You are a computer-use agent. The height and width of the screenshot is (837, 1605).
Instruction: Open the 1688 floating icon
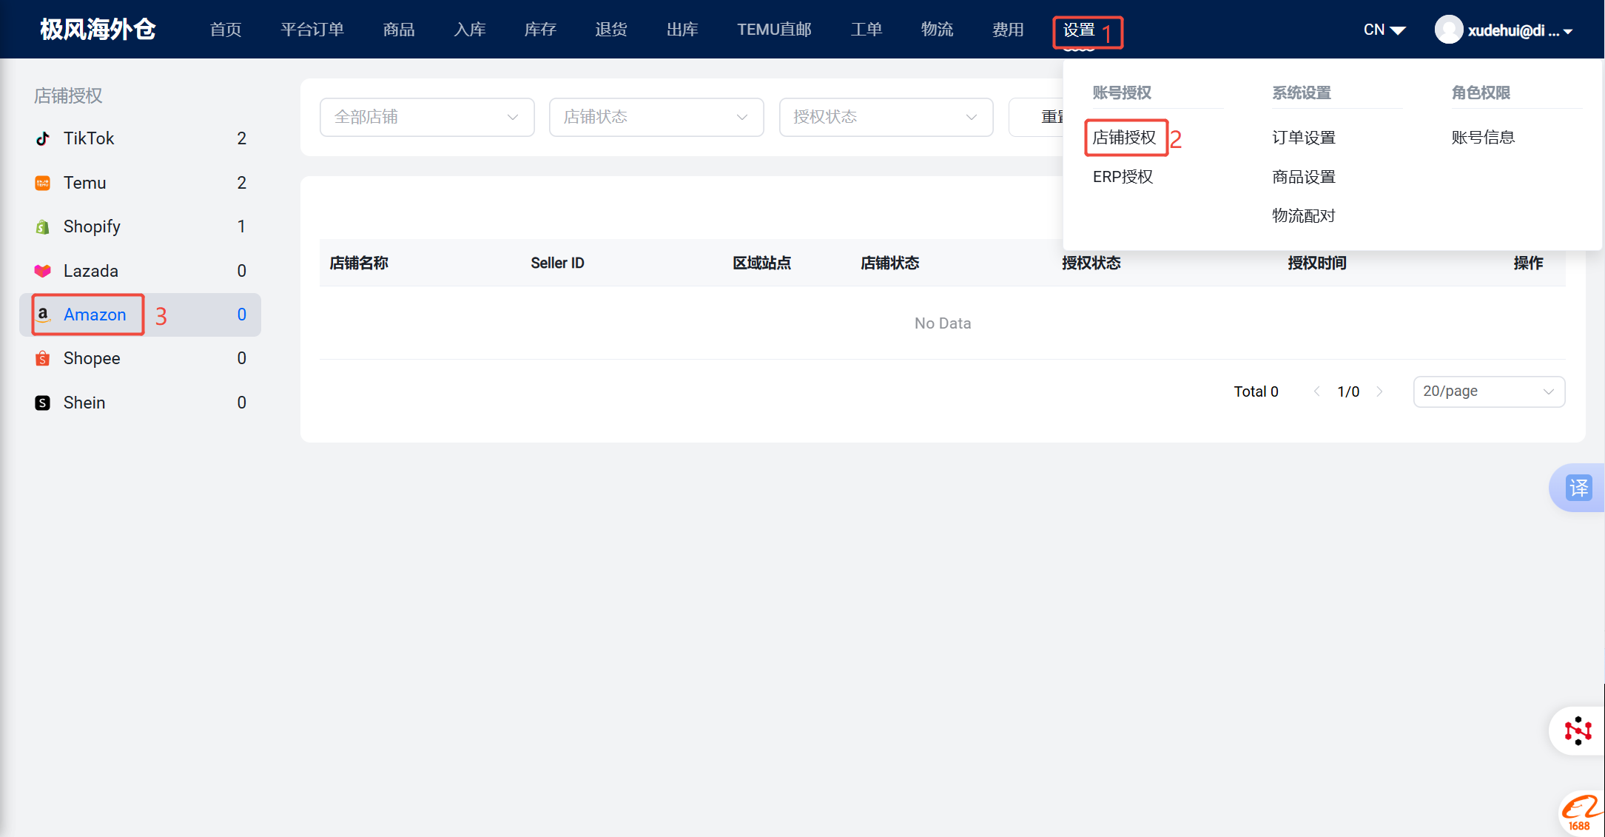point(1581,813)
